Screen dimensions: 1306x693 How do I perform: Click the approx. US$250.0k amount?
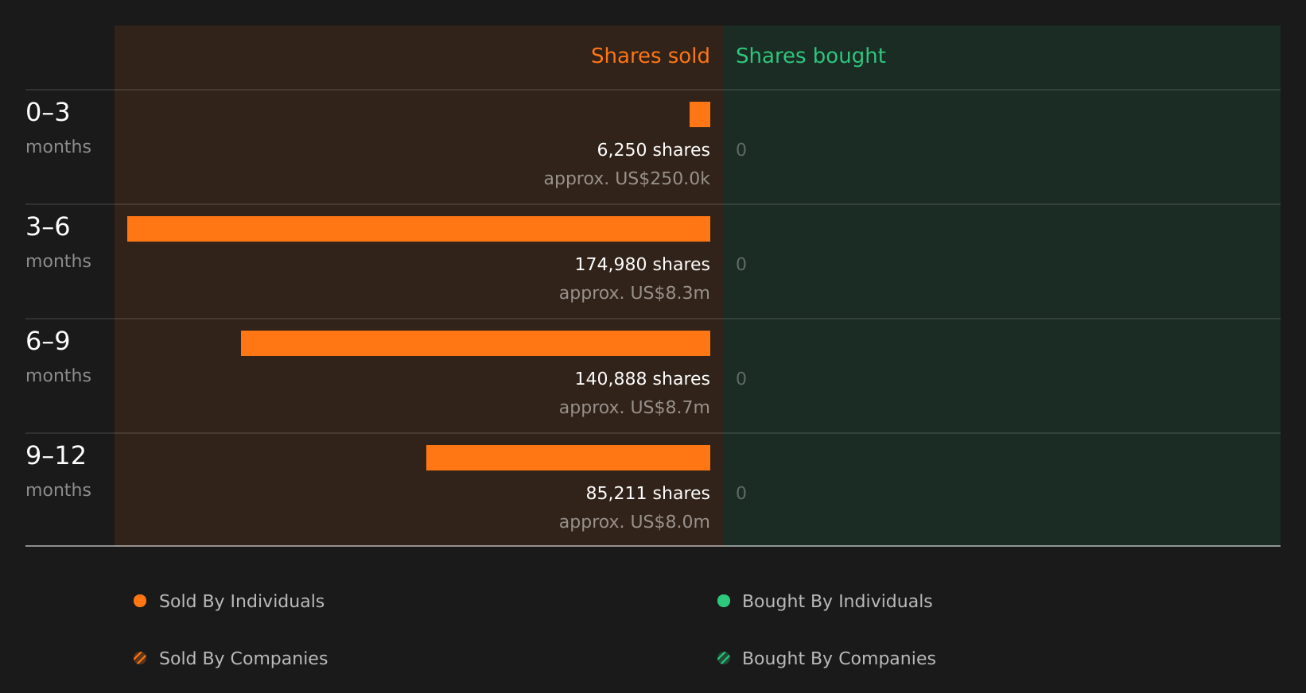[x=627, y=178]
